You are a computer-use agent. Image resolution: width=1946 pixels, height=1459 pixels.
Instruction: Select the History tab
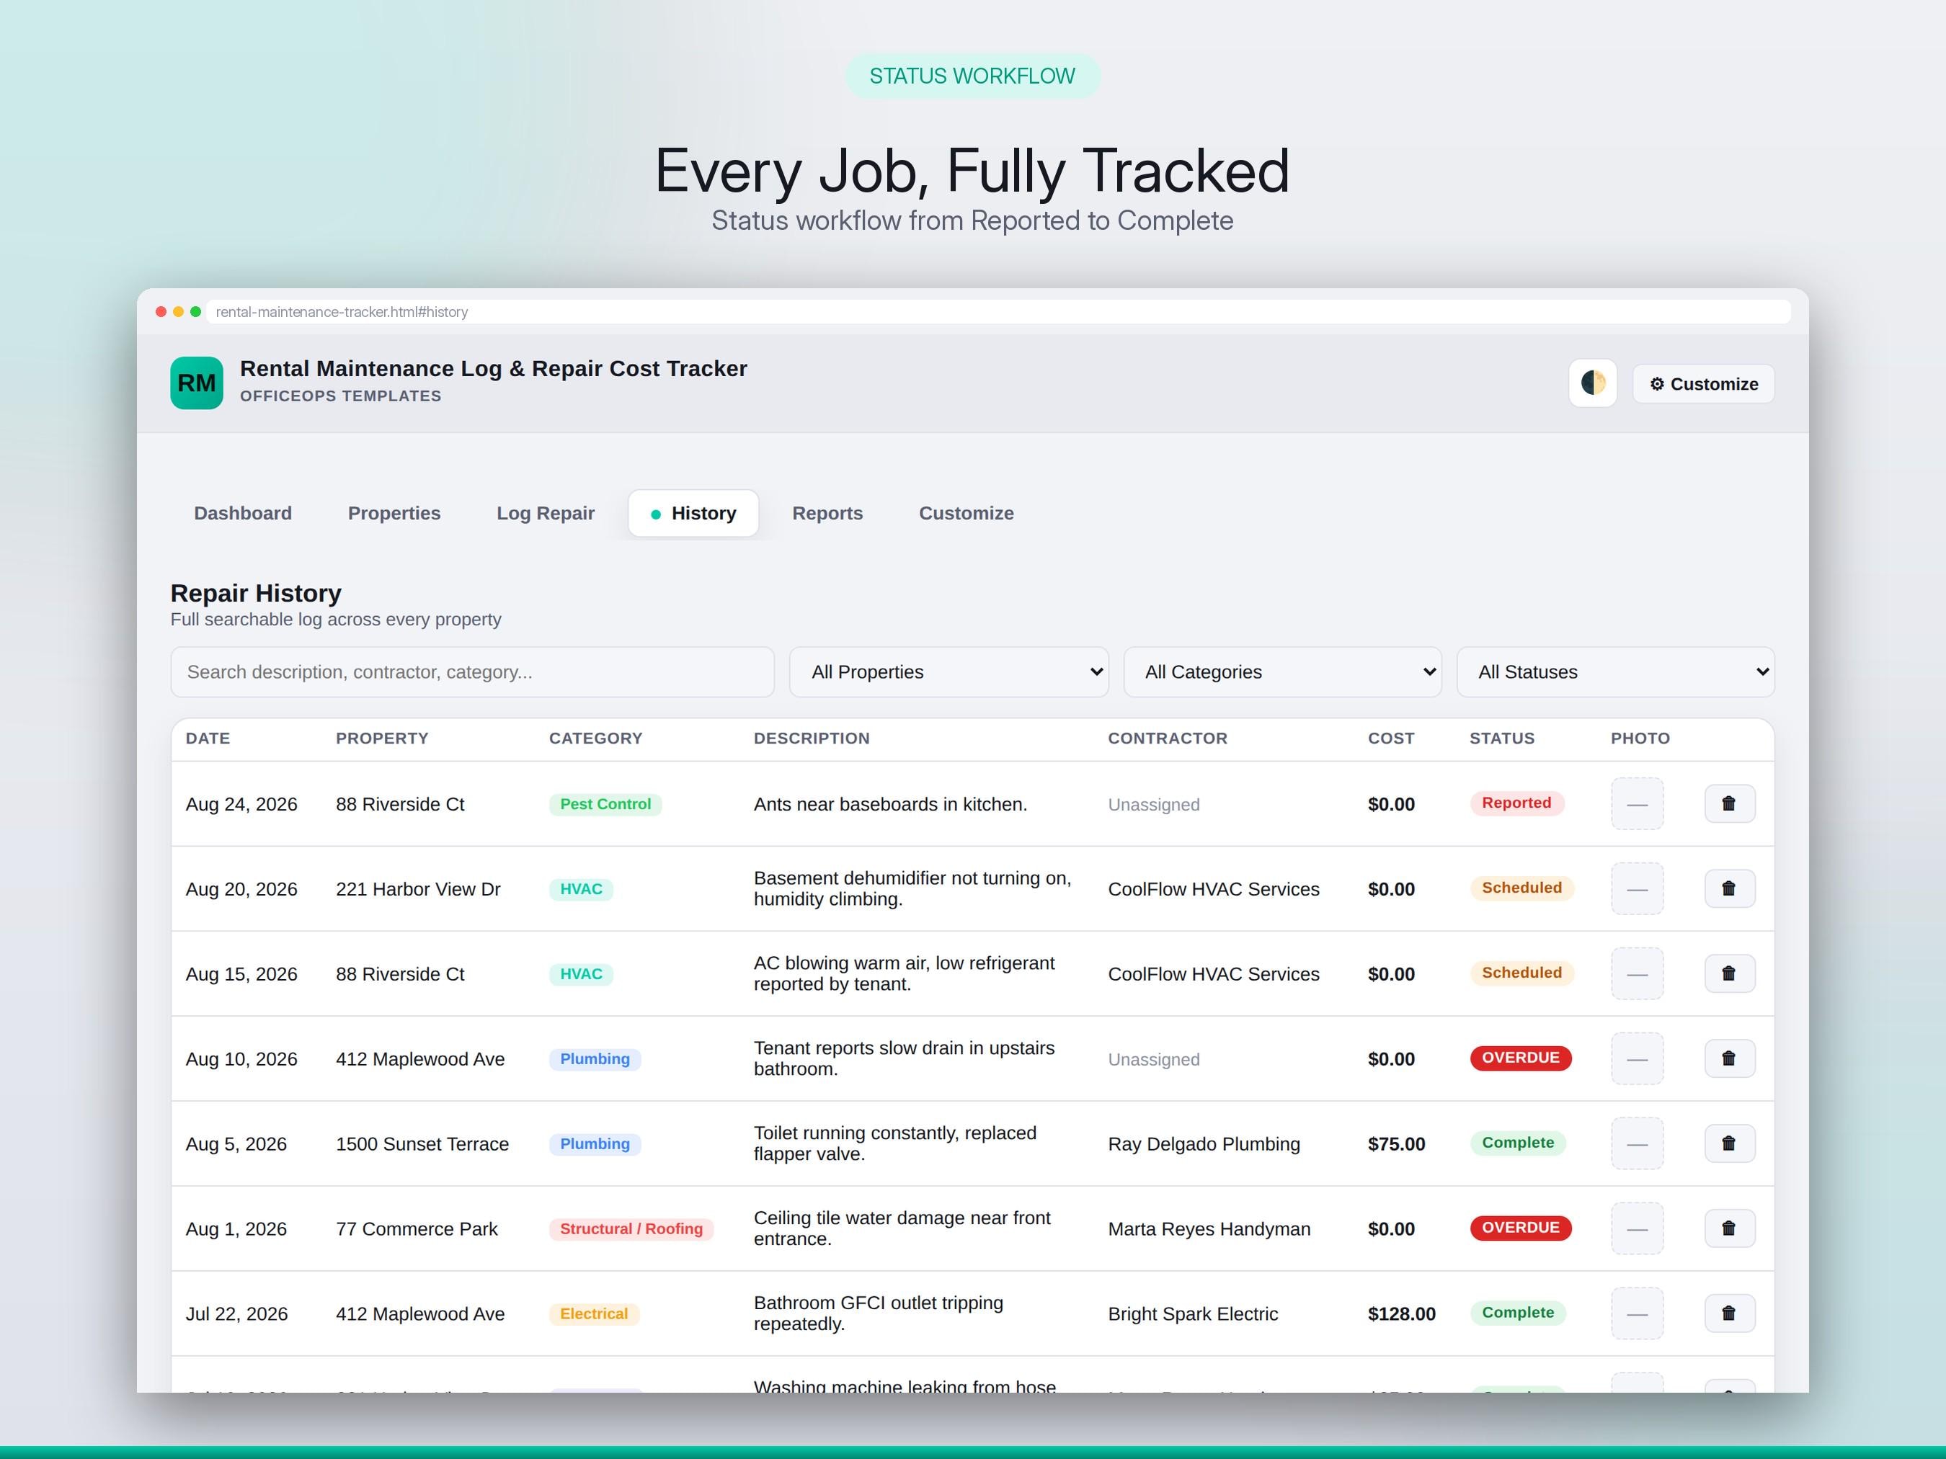693,514
